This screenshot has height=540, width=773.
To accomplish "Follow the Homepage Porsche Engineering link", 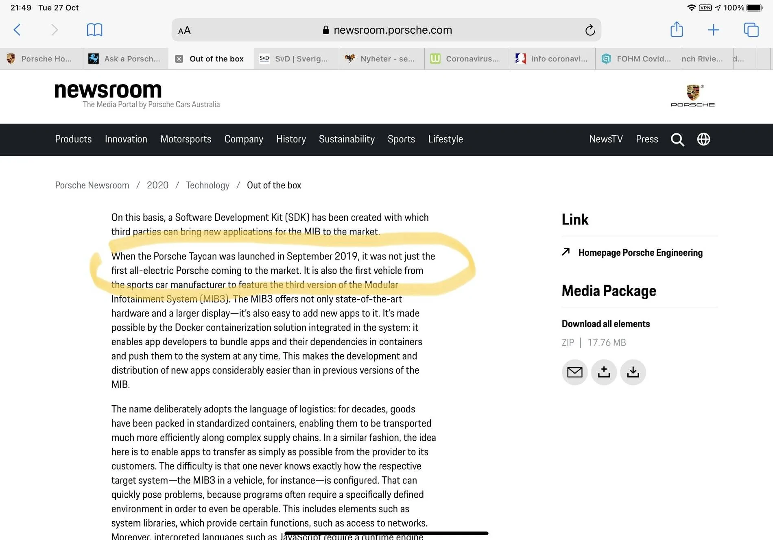I will click(x=640, y=253).
